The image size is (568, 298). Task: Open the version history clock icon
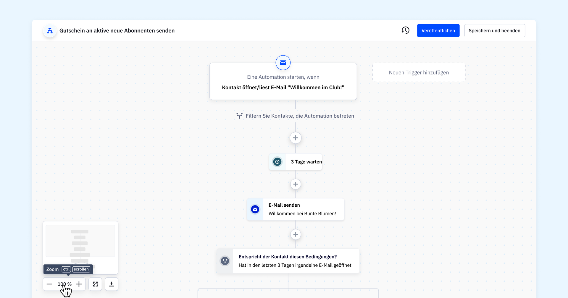pos(405,30)
